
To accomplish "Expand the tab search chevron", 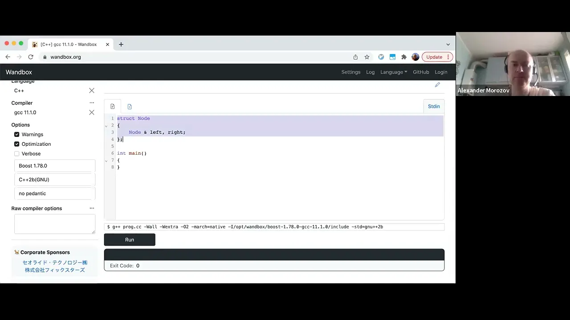I will (448, 44).
